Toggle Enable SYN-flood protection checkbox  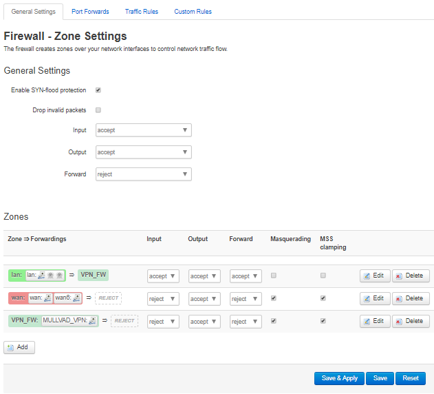[x=98, y=90]
